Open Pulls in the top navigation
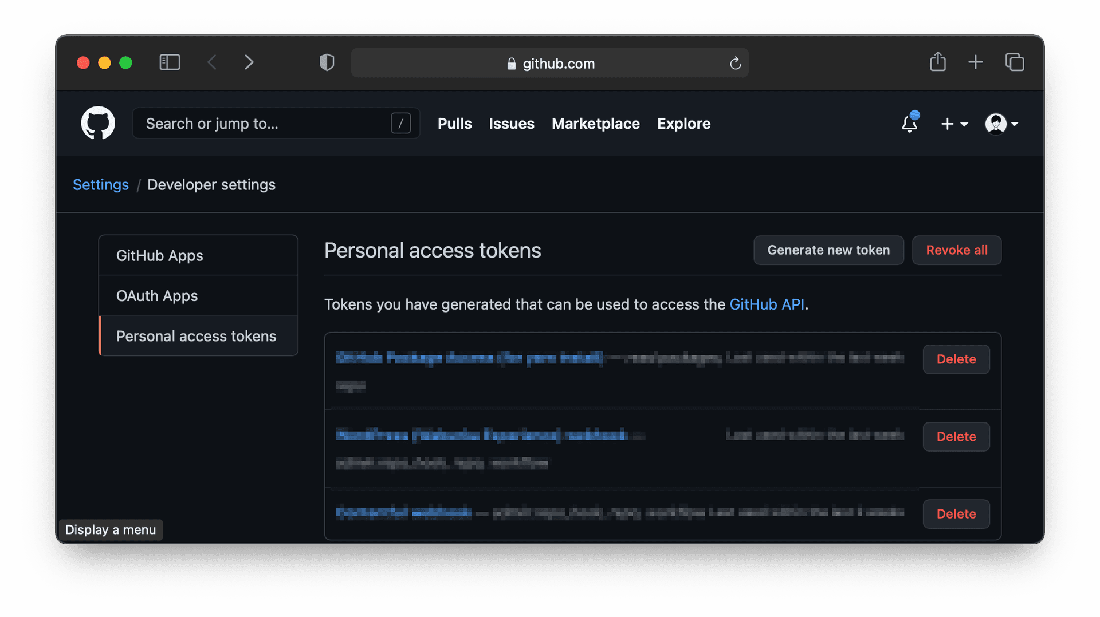 454,124
